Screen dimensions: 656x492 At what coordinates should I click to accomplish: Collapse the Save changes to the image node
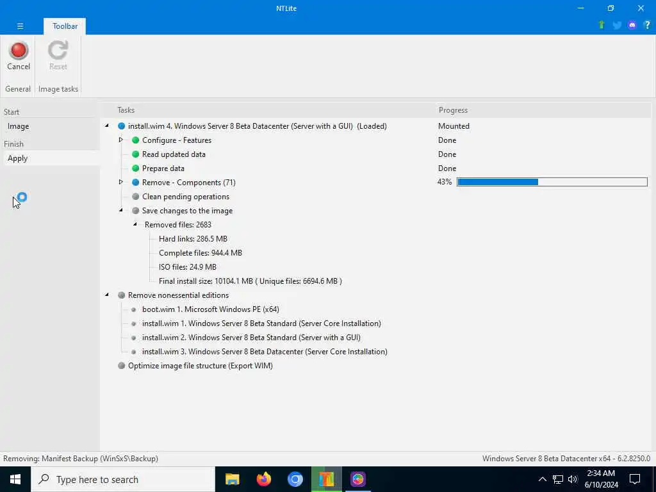pos(121,210)
